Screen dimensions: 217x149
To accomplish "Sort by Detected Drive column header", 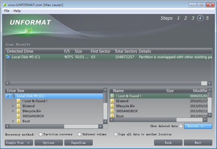I will (x=20, y=51).
